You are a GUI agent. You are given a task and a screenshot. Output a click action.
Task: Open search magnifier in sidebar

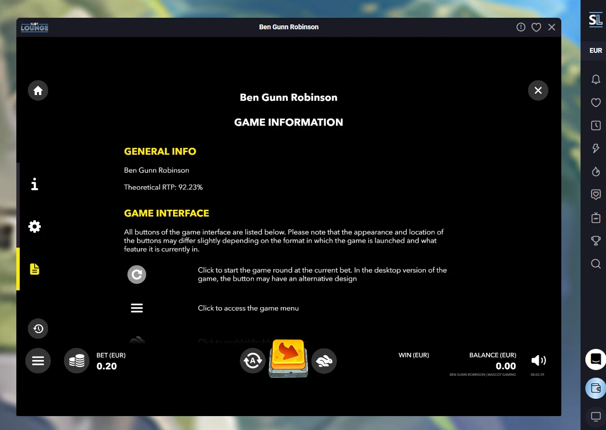coord(596,263)
